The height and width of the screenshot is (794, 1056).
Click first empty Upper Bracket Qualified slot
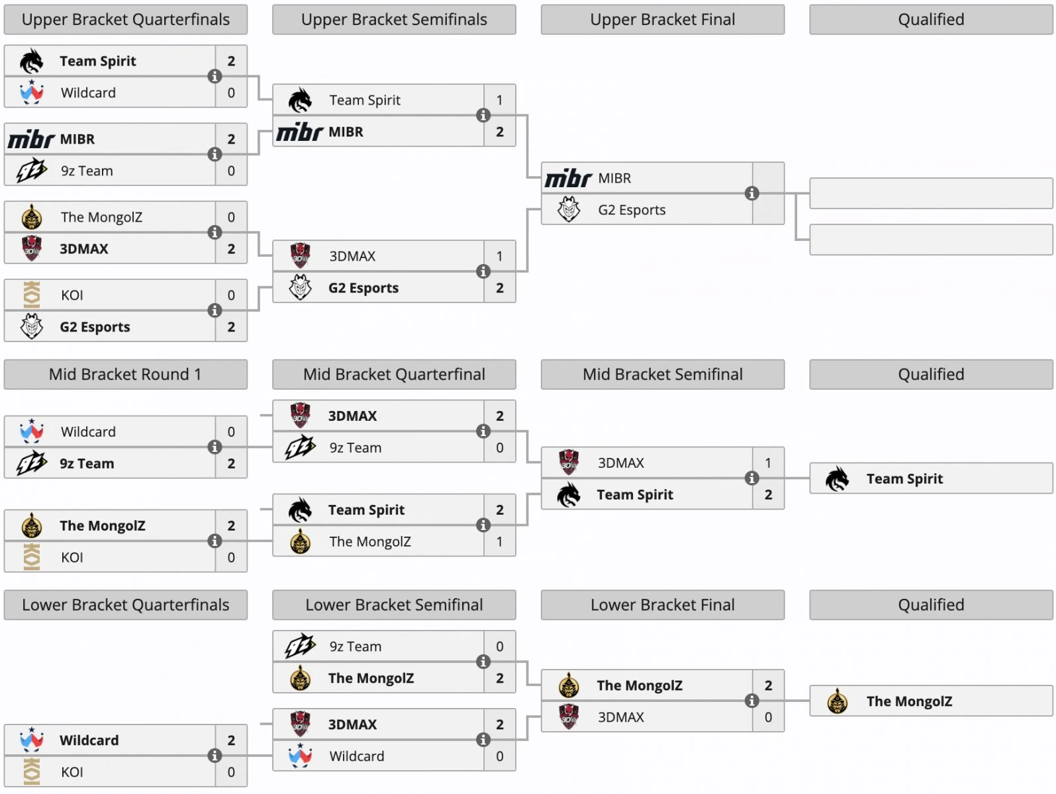pos(931,193)
